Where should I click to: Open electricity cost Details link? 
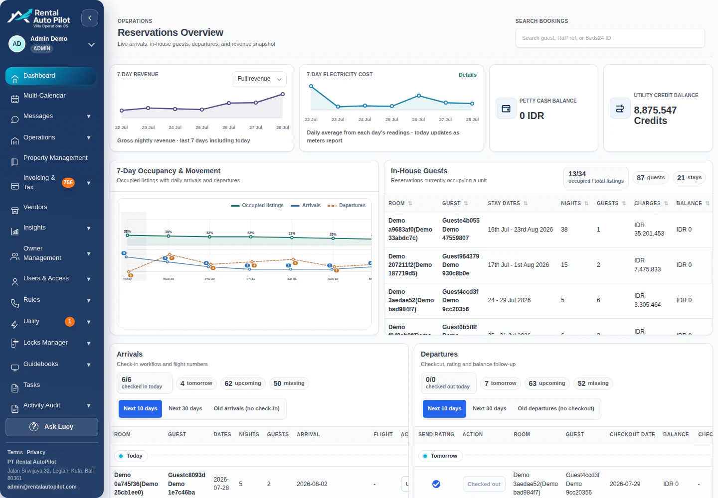click(467, 75)
